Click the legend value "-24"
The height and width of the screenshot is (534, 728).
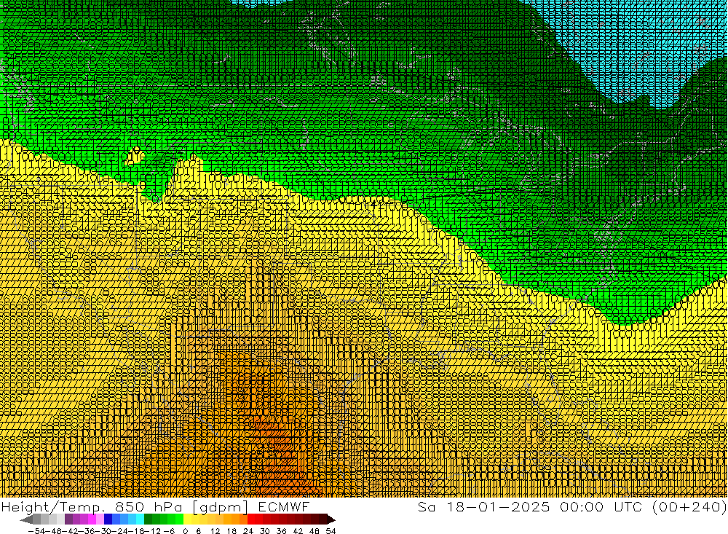[x=119, y=531]
